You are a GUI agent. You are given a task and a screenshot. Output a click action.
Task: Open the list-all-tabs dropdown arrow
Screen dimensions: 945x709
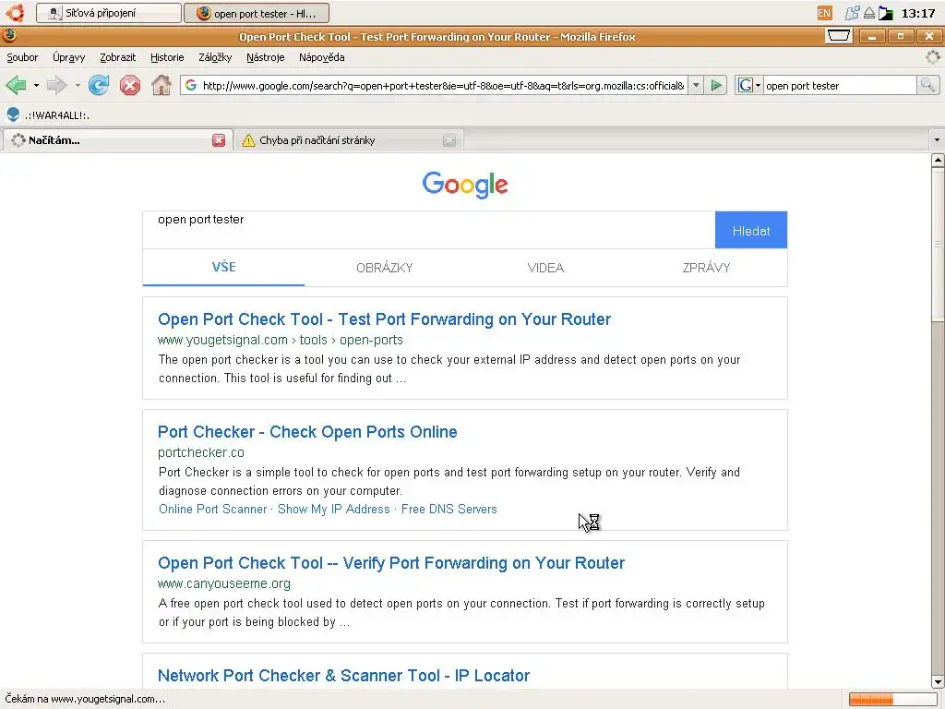[x=937, y=140]
